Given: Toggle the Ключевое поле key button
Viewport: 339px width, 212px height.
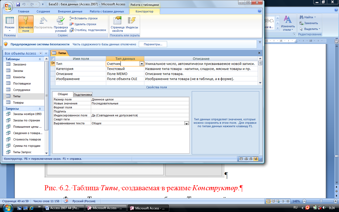Looking at the screenshot, I should (x=26, y=24).
